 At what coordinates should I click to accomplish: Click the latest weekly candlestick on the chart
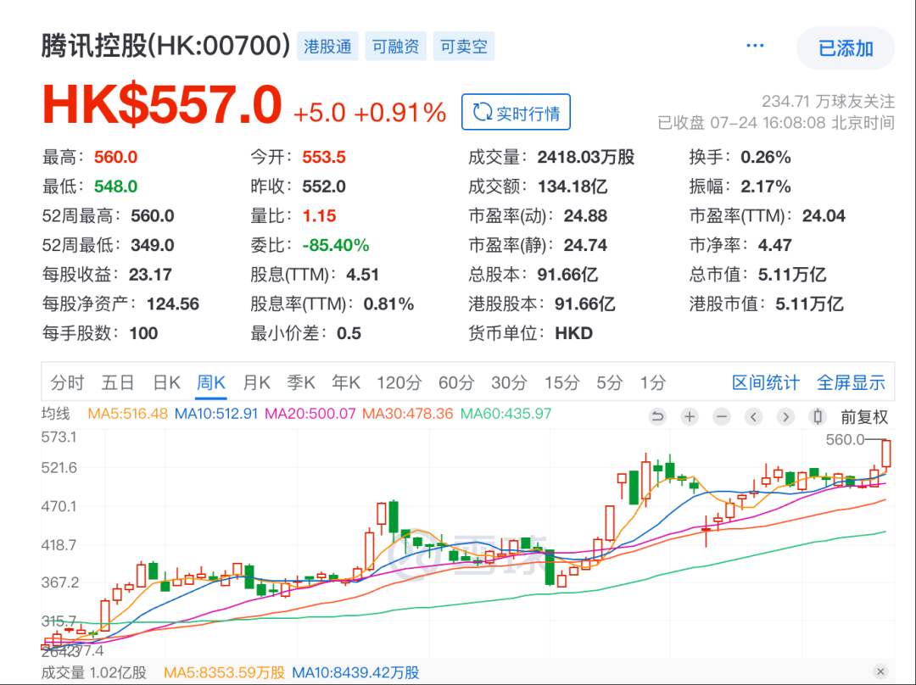(886, 454)
